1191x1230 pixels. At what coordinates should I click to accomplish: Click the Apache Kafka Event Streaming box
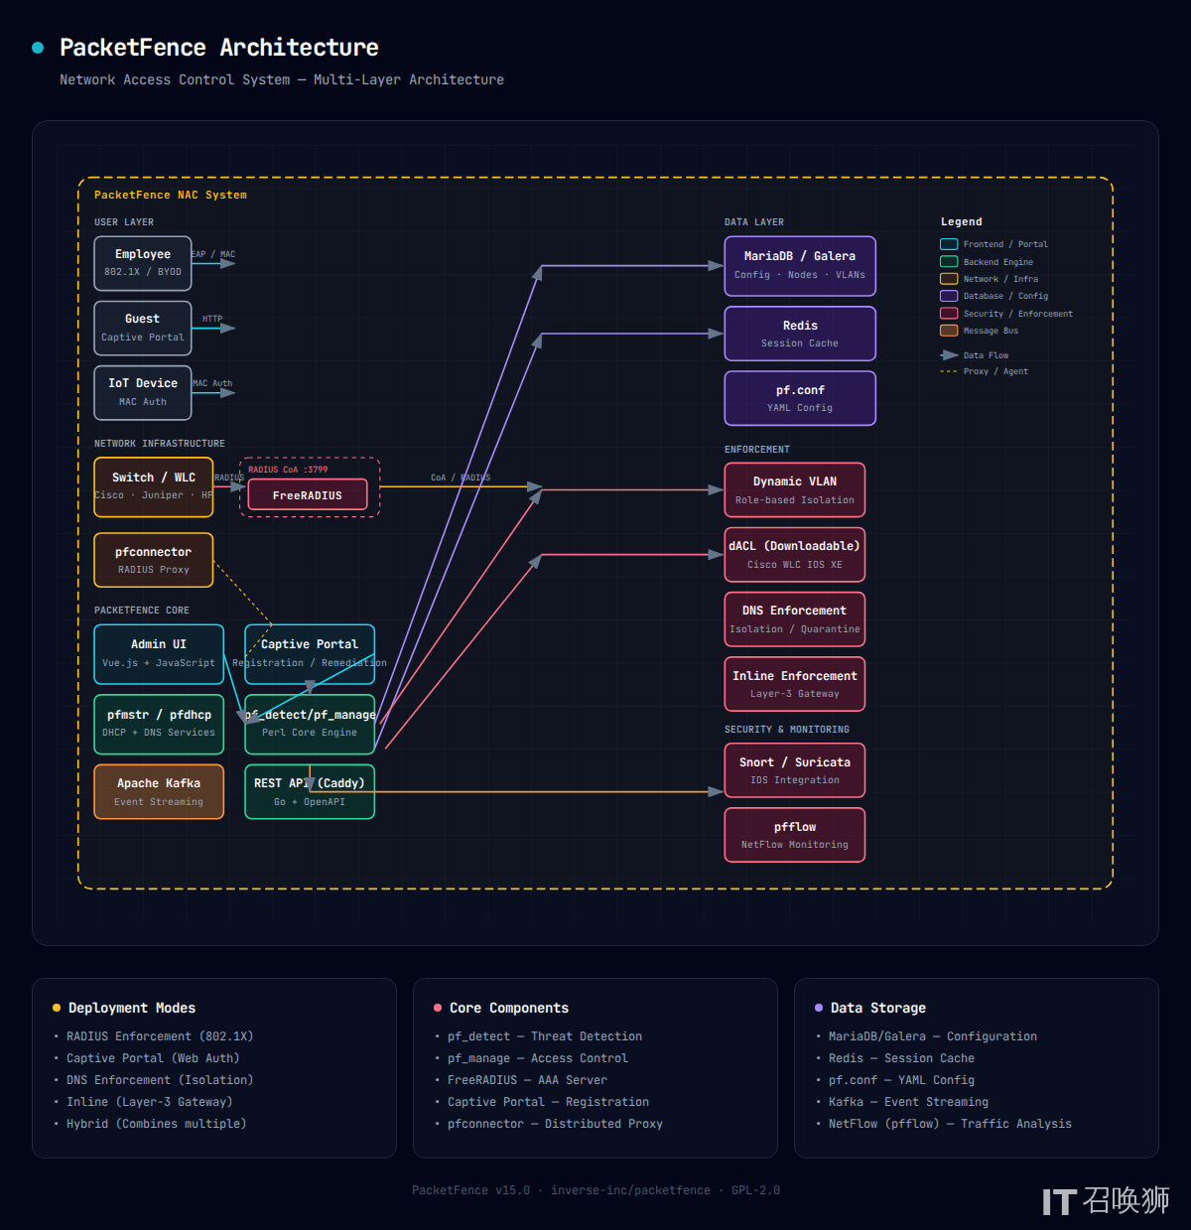pyautogui.click(x=159, y=791)
